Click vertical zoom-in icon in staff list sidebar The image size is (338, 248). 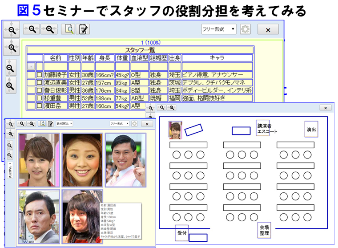(x=11, y=85)
